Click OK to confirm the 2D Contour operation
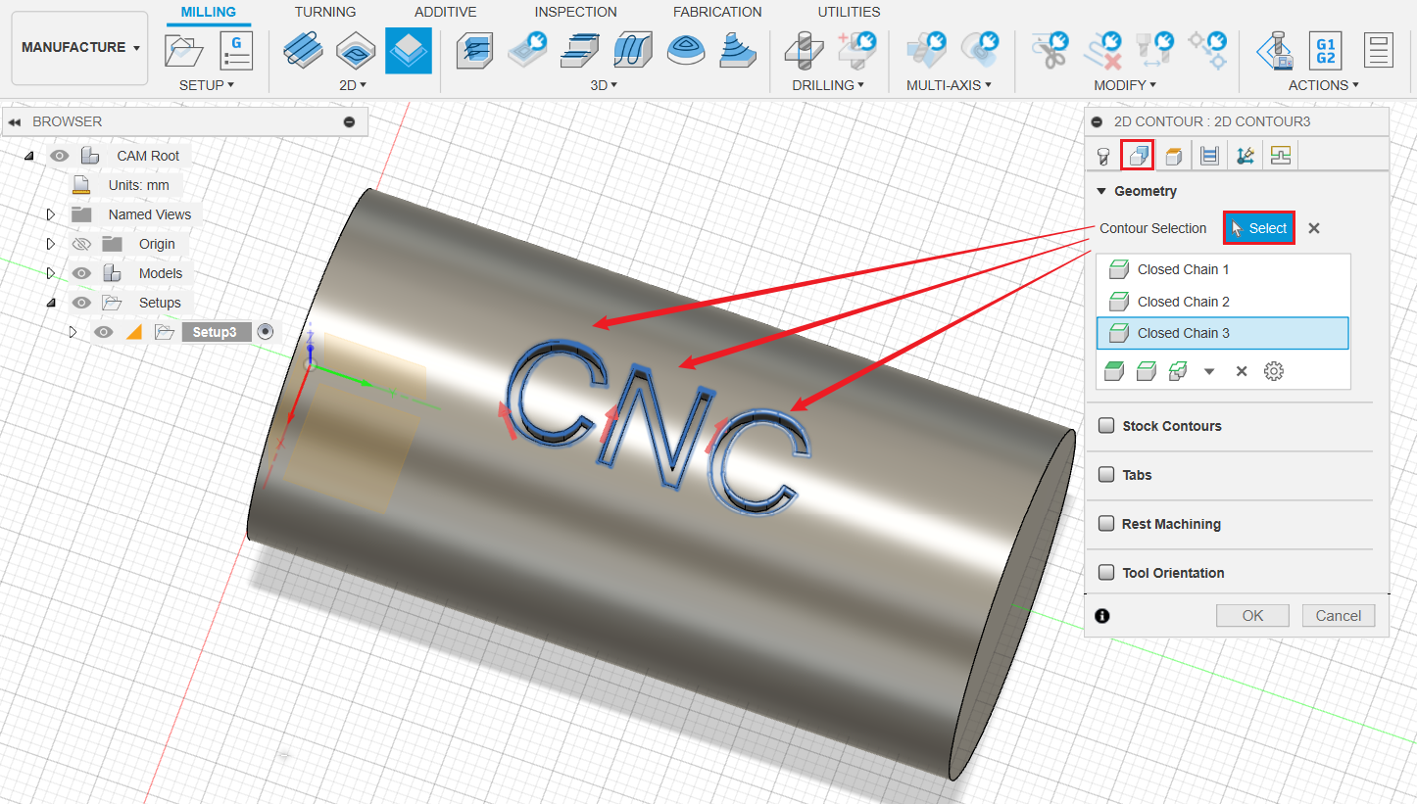Image resolution: width=1417 pixels, height=804 pixels. [1252, 615]
